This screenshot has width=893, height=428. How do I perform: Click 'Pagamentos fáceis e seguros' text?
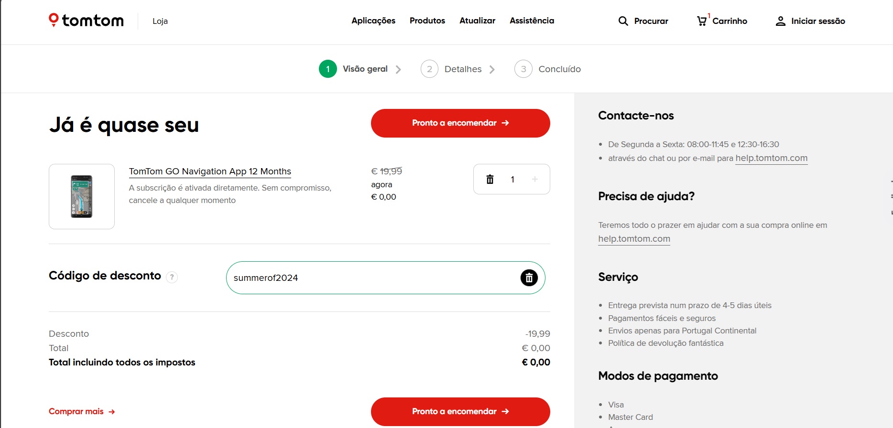[x=662, y=318]
